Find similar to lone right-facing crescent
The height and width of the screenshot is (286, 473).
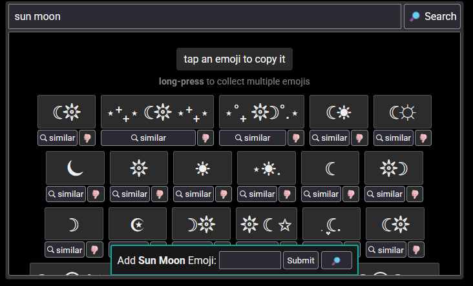pos(65,250)
